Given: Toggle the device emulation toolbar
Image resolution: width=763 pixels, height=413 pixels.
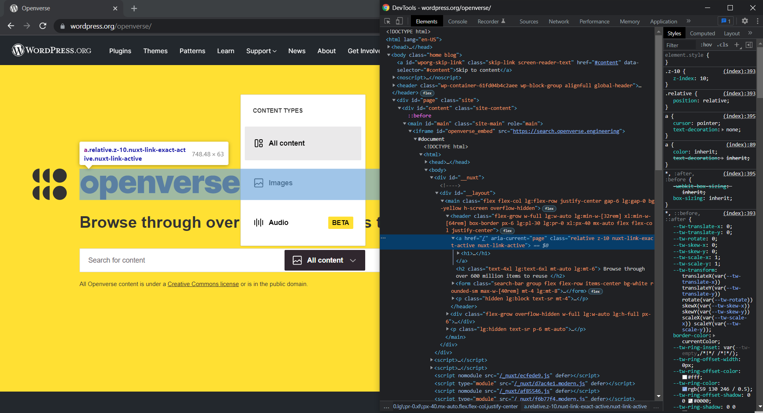Looking at the screenshot, I should tap(399, 21).
